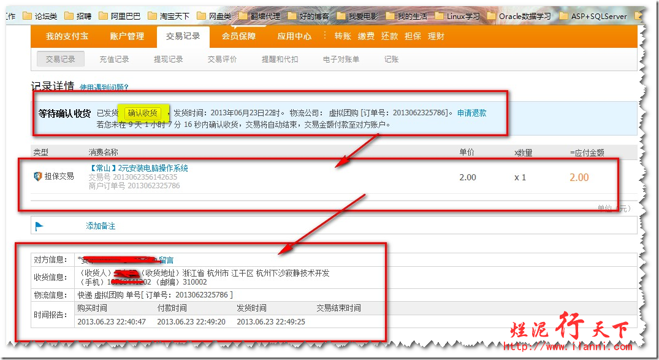
Task: Open the 淘宝天下 bookmark folder
Action: (169, 16)
